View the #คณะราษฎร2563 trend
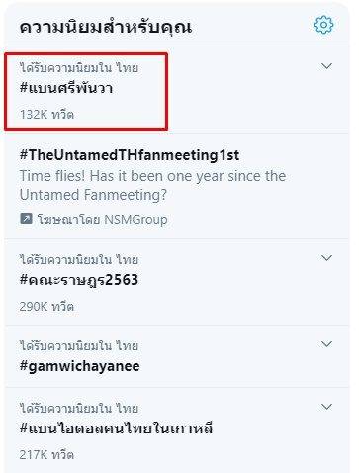The width and height of the screenshot is (359, 473). [x=79, y=280]
